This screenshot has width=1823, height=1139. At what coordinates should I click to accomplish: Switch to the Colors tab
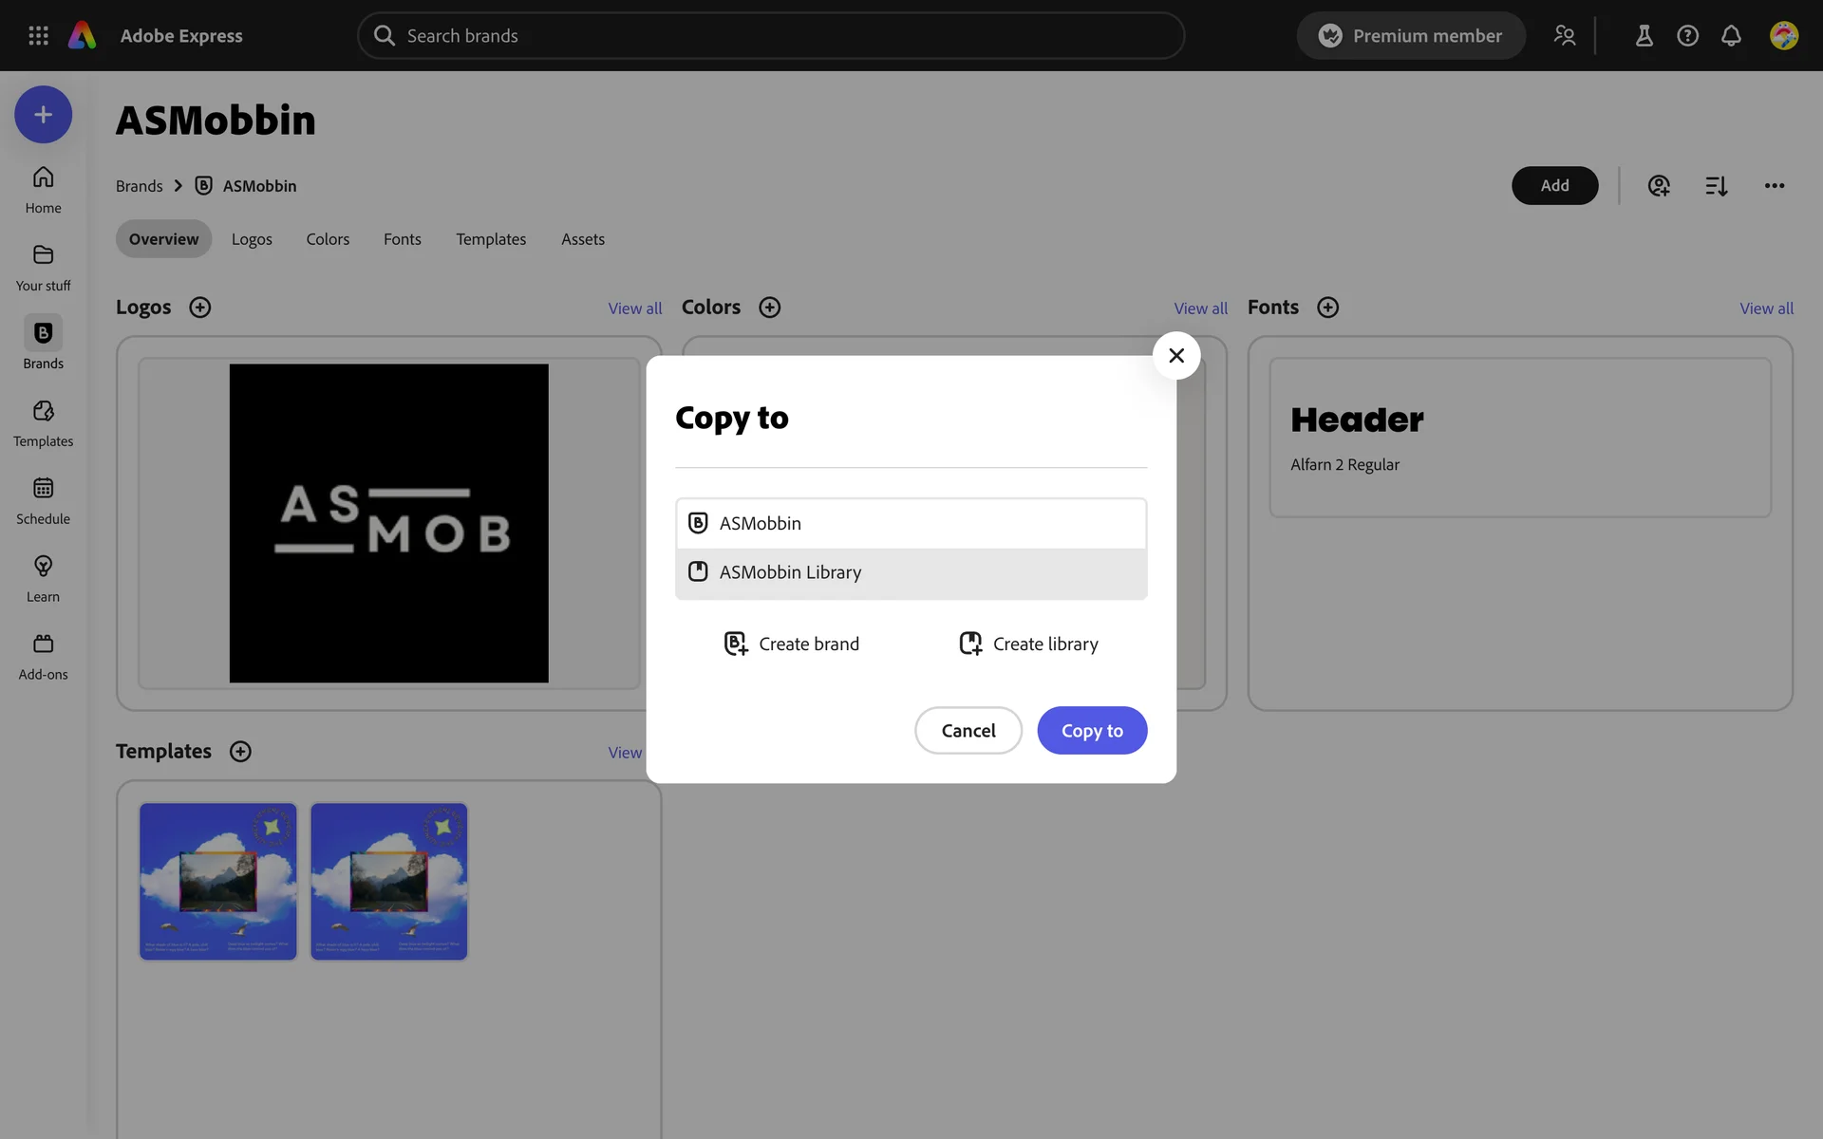(x=328, y=239)
